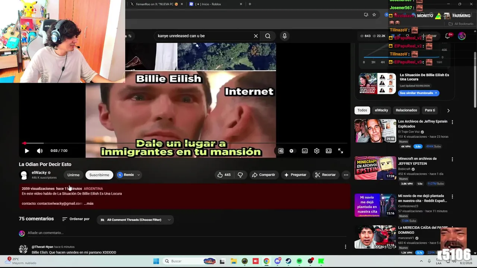Open the player settings gear
Viewport: 477px width, 268px height.
click(x=317, y=151)
